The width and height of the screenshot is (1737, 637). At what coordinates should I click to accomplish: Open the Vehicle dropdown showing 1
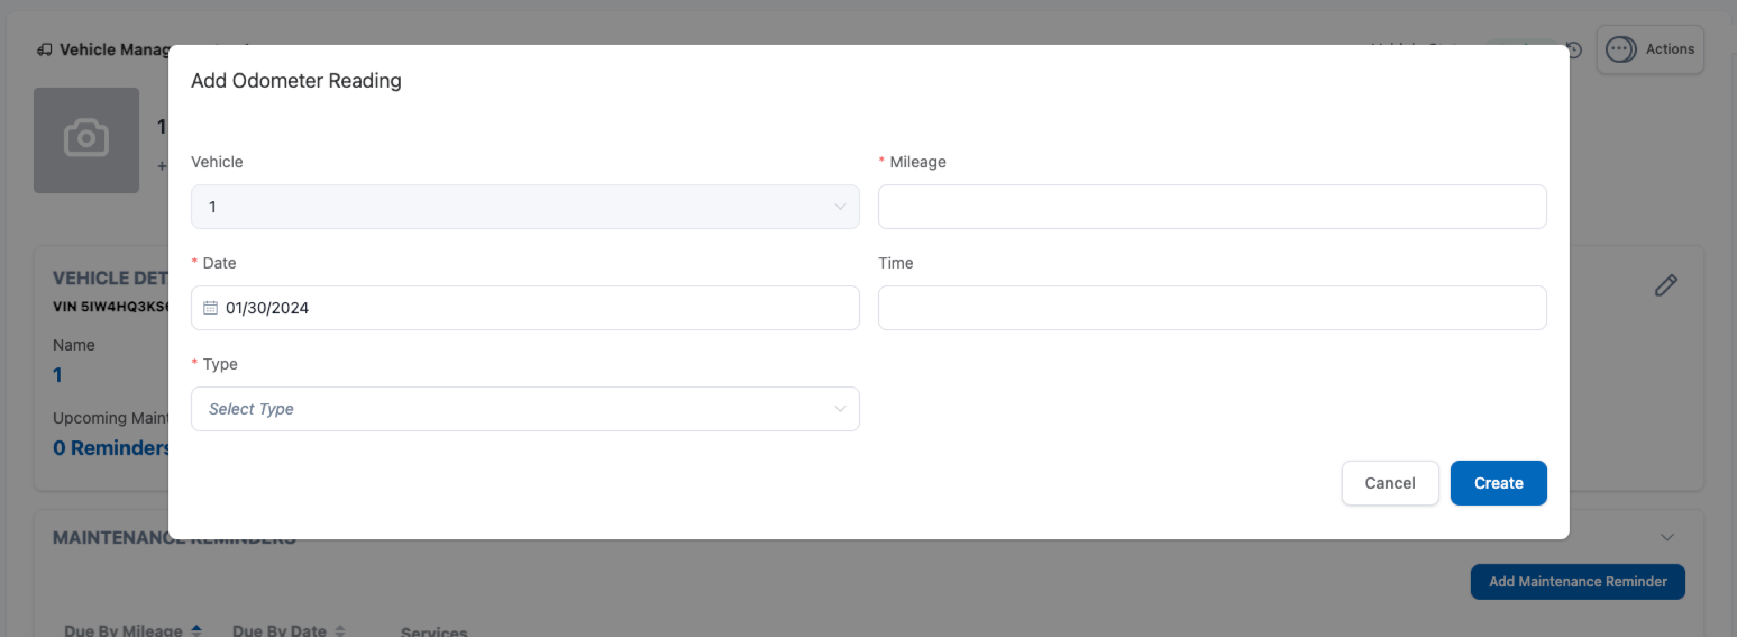click(x=524, y=207)
